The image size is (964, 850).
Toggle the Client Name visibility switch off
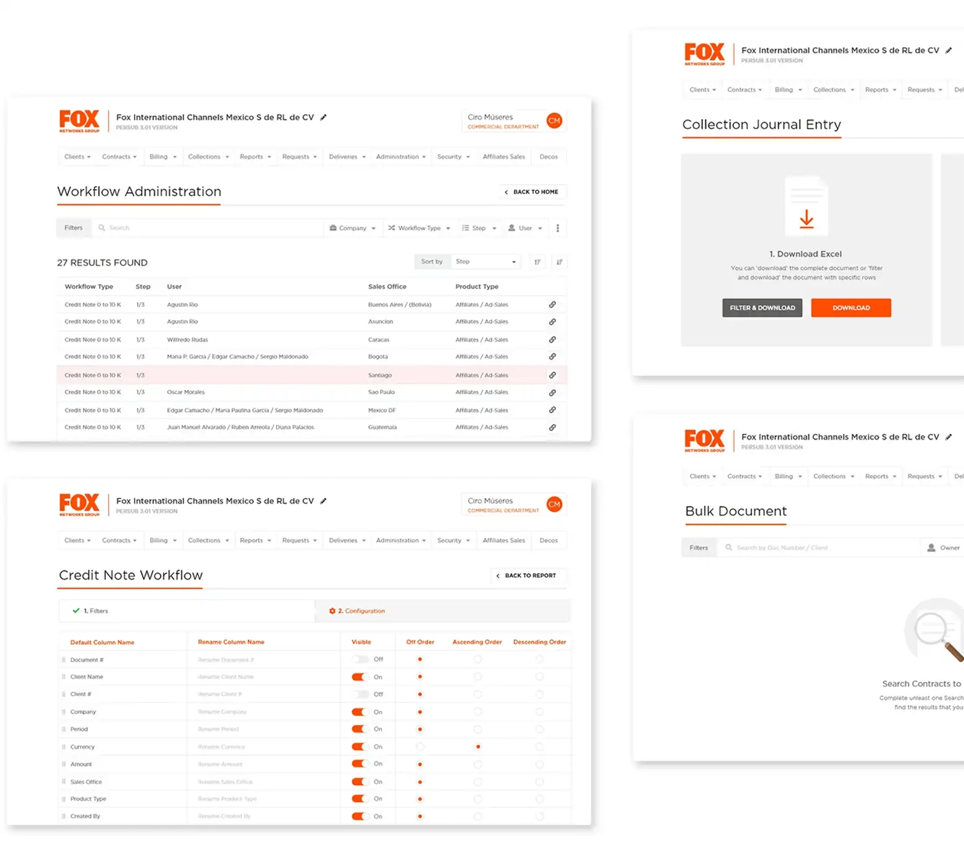point(360,677)
